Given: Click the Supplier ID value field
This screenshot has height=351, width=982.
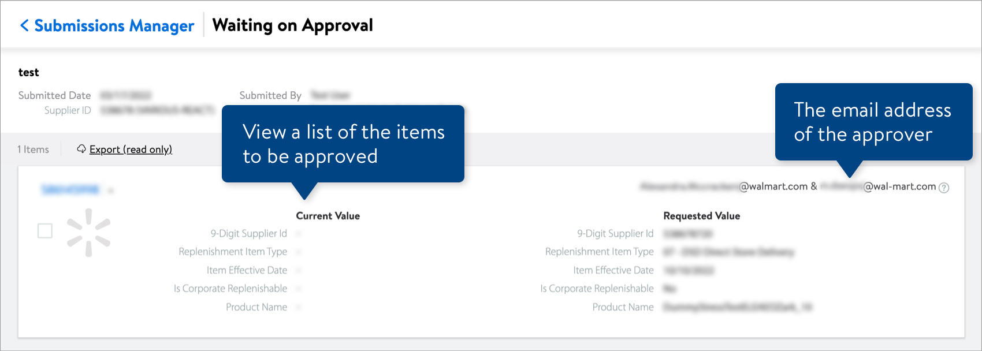Looking at the screenshot, I should [159, 110].
